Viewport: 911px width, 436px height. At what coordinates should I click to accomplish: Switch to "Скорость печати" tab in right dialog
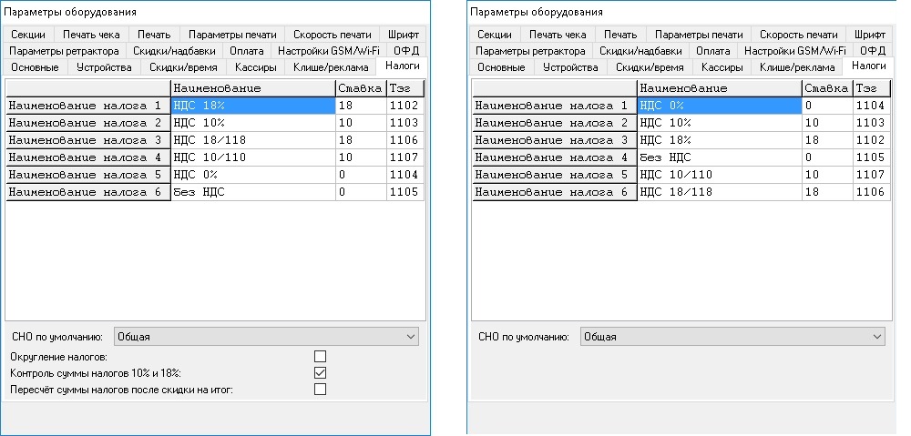(x=799, y=35)
